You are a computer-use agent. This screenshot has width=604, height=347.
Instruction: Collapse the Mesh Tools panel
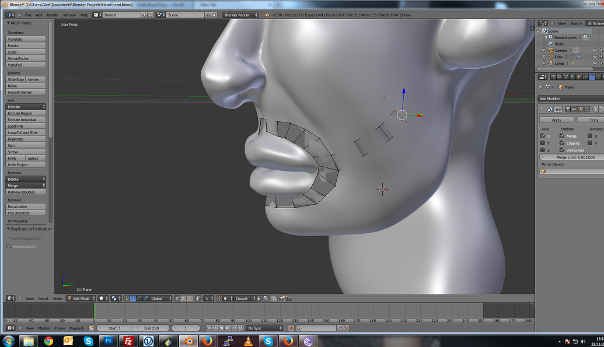click(8, 23)
